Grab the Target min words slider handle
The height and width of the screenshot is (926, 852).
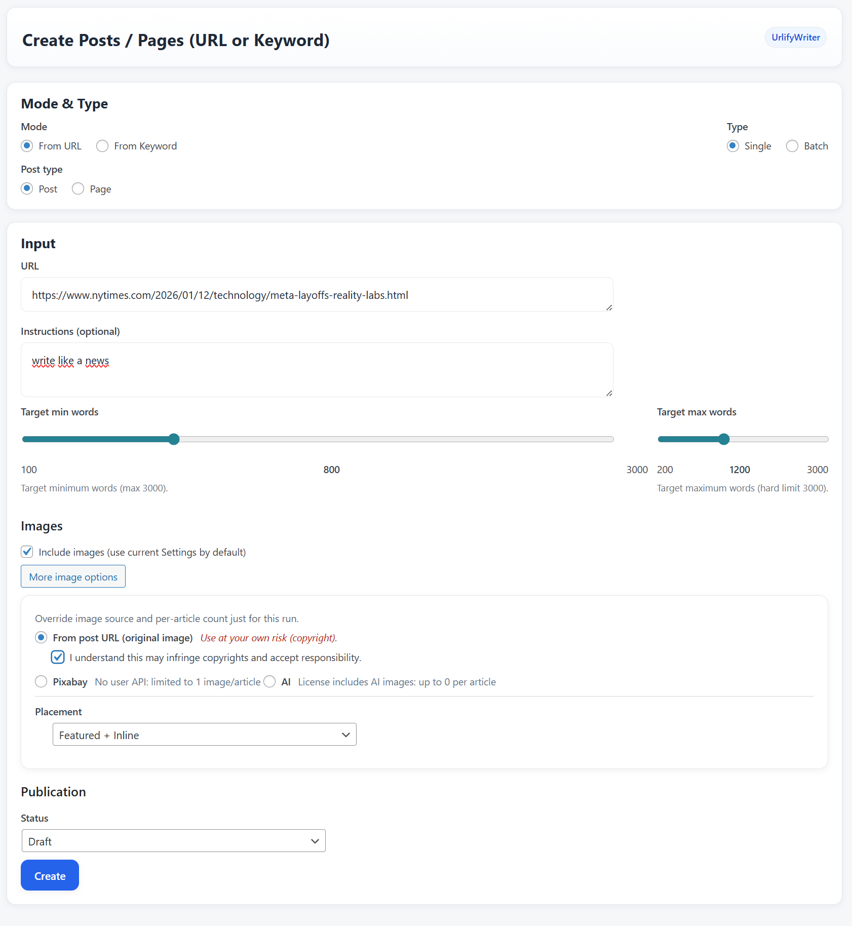(174, 439)
